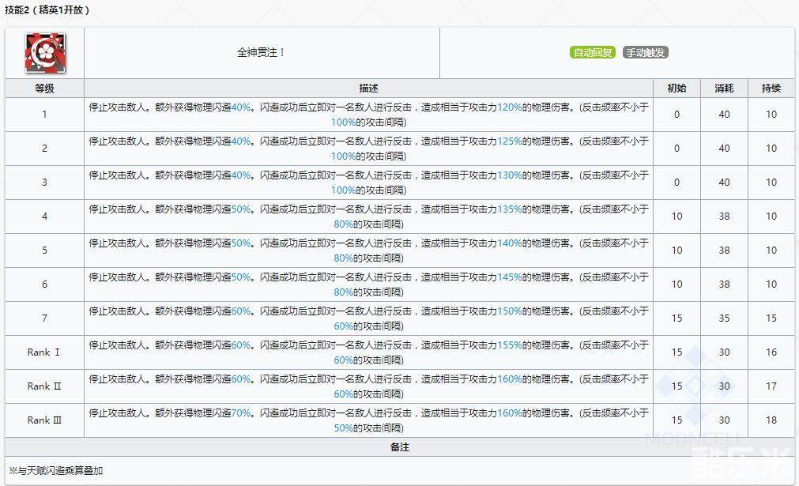Select the skill name 全神贯注！

(261, 53)
